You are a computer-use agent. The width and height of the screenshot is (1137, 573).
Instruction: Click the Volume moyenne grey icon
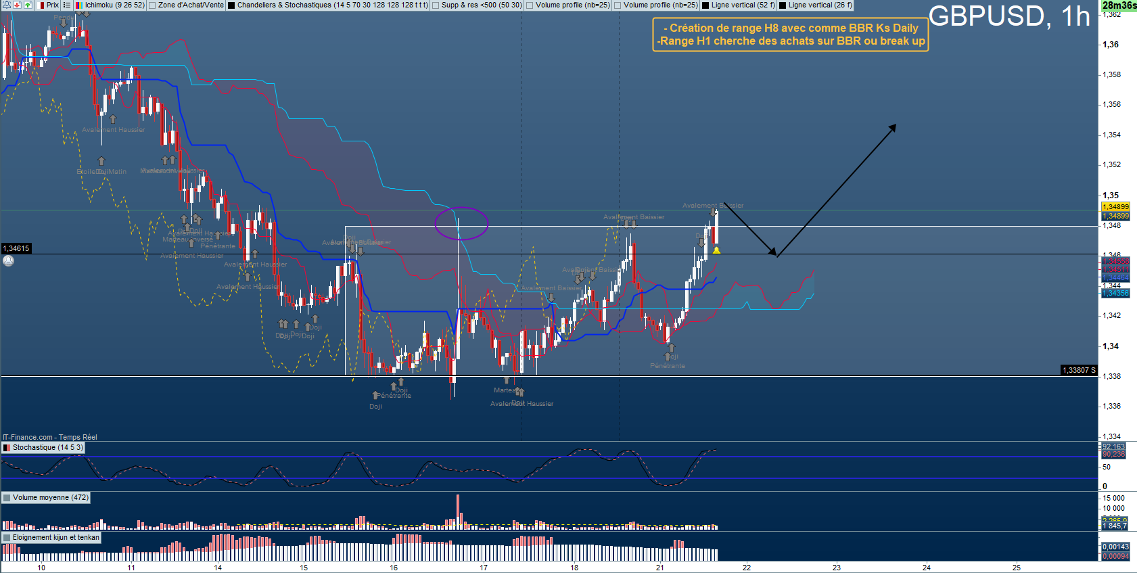pos(7,498)
